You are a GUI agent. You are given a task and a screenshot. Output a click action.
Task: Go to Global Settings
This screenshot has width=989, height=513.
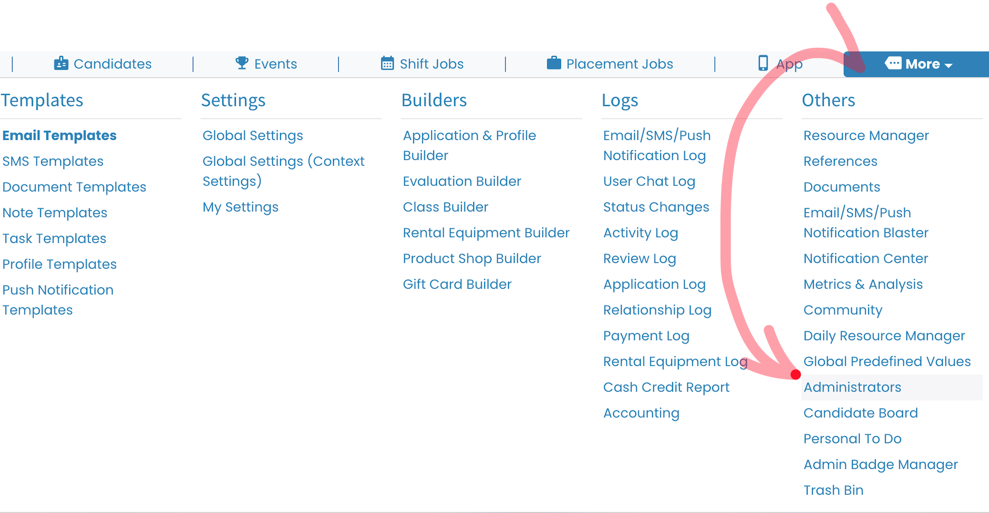(x=252, y=136)
